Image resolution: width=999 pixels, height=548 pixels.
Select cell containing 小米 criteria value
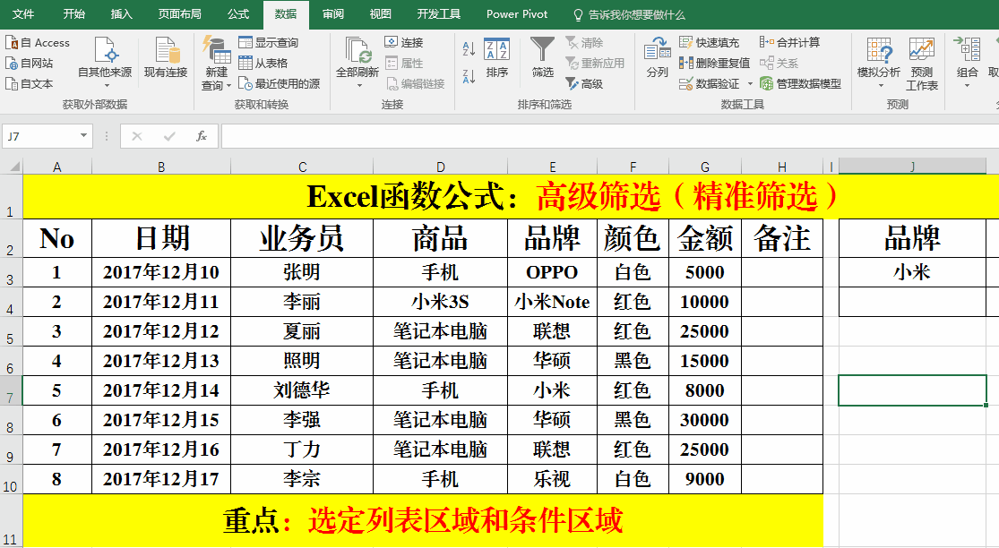(x=911, y=272)
